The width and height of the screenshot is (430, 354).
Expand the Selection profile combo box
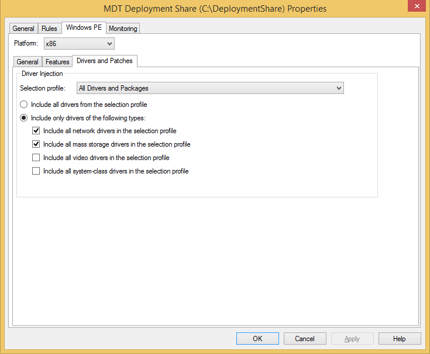point(210,88)
